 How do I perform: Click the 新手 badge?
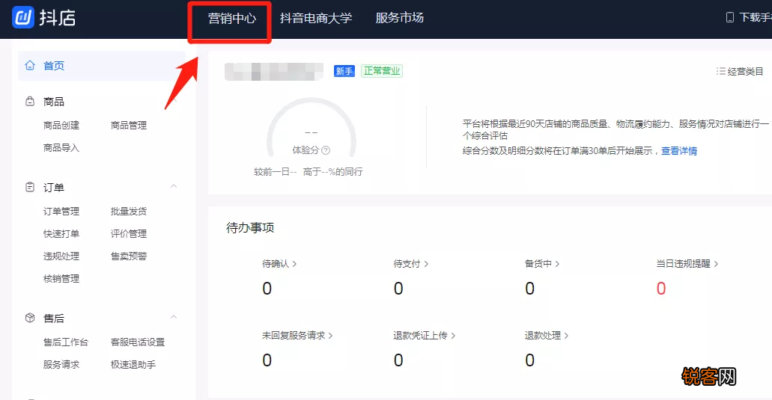pos(344,71)
